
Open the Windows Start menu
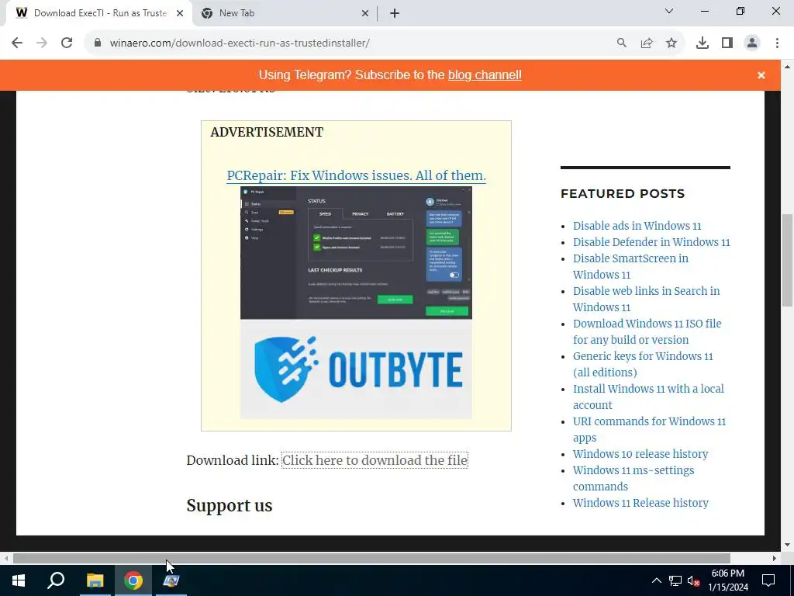pos(19,580)
